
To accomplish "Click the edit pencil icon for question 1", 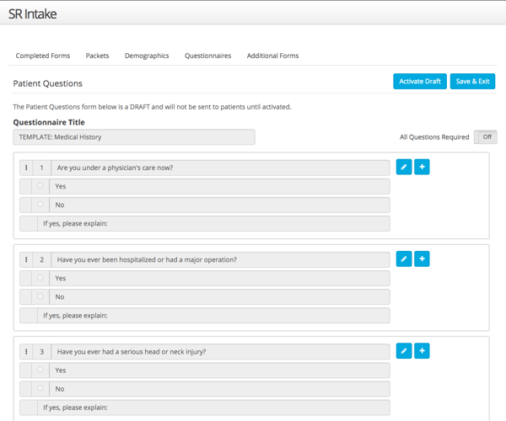I will (x=404, y=167).
